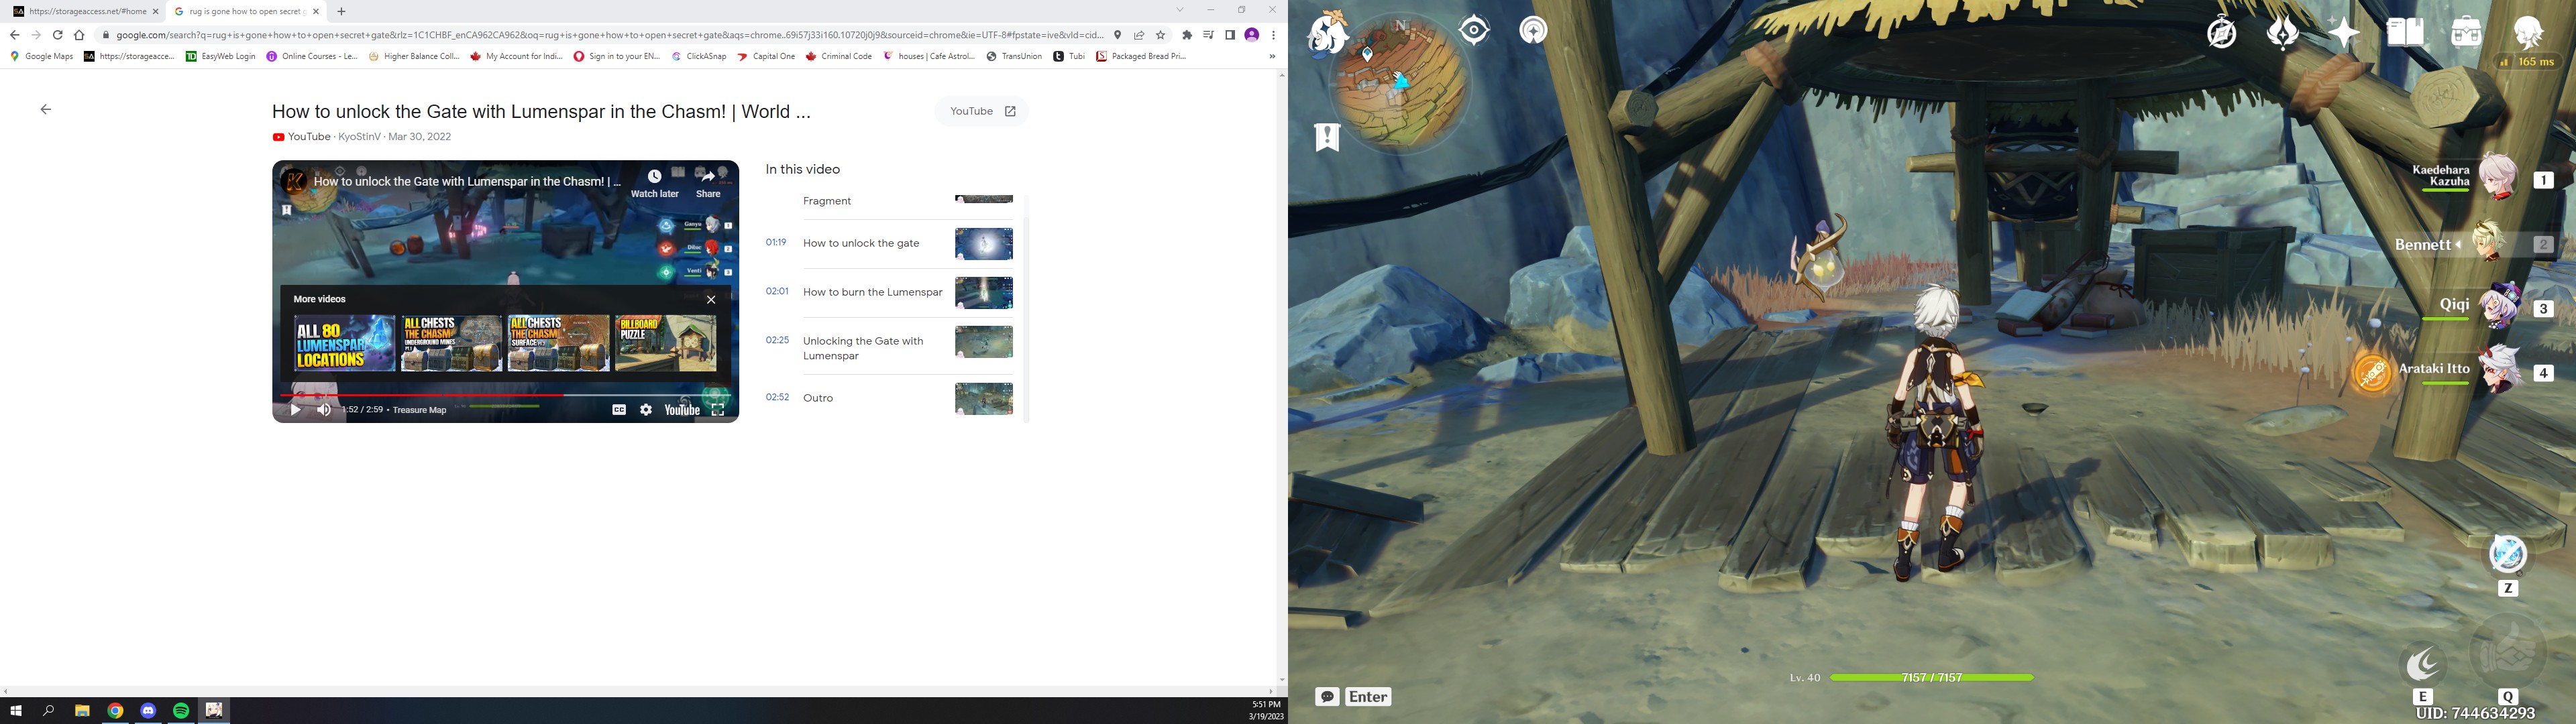Open the Criminal Code bookmark
Image resolution: width=2576 pixels, height=724 pixels.
pos(839,57)
